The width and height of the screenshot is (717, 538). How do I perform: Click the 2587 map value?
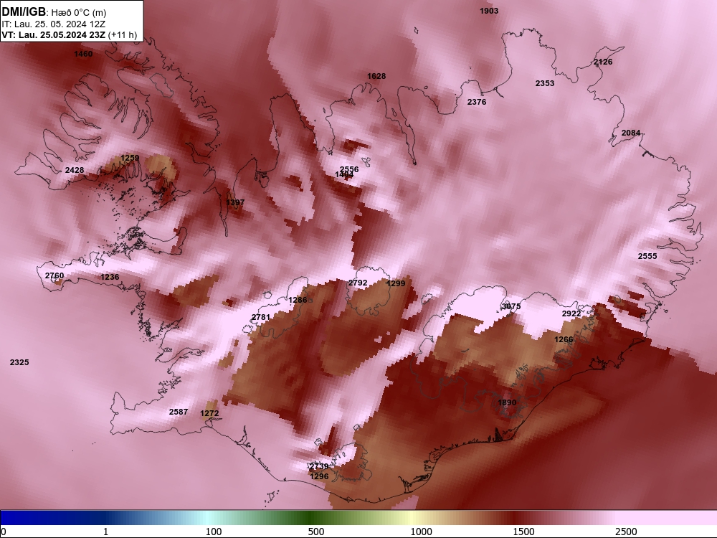point(179,412)
